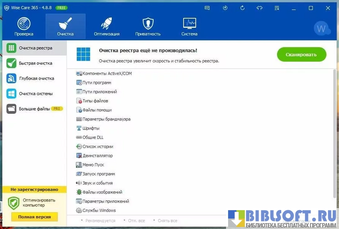Image resolution: width=339 pixels, height=229 pixels.
Task: Click the Полная версия yellow button
Action: point(34,217)
